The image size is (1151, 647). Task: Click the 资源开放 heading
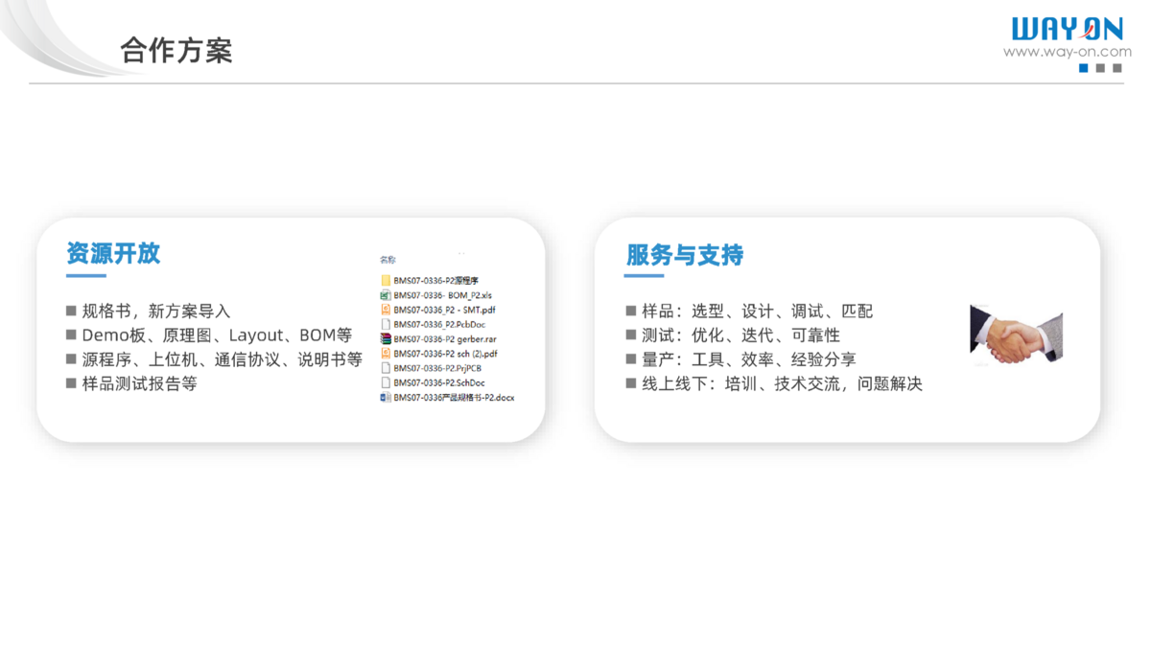(x=113, y=254)
